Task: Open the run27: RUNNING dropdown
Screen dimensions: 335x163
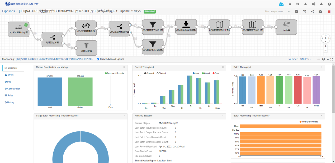Action: pyautogui.click(x=300, y=59)
